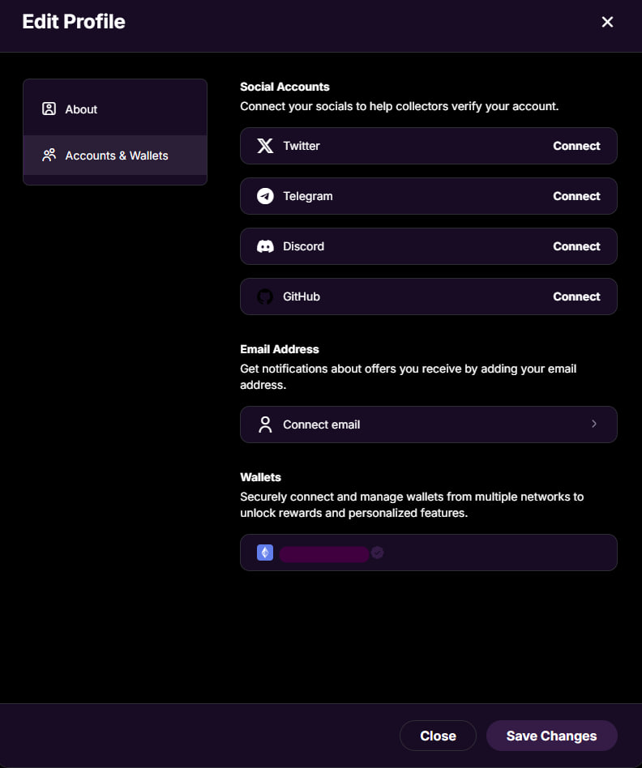Connect your Telegram account
Screen dimensions: 642x768
tap(576, 196)
